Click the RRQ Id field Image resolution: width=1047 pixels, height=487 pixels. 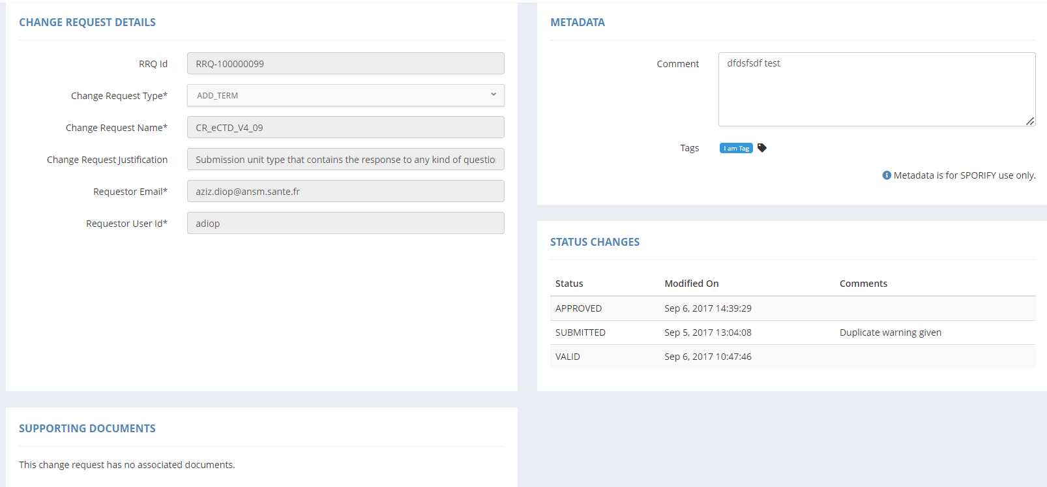(346, 63)
